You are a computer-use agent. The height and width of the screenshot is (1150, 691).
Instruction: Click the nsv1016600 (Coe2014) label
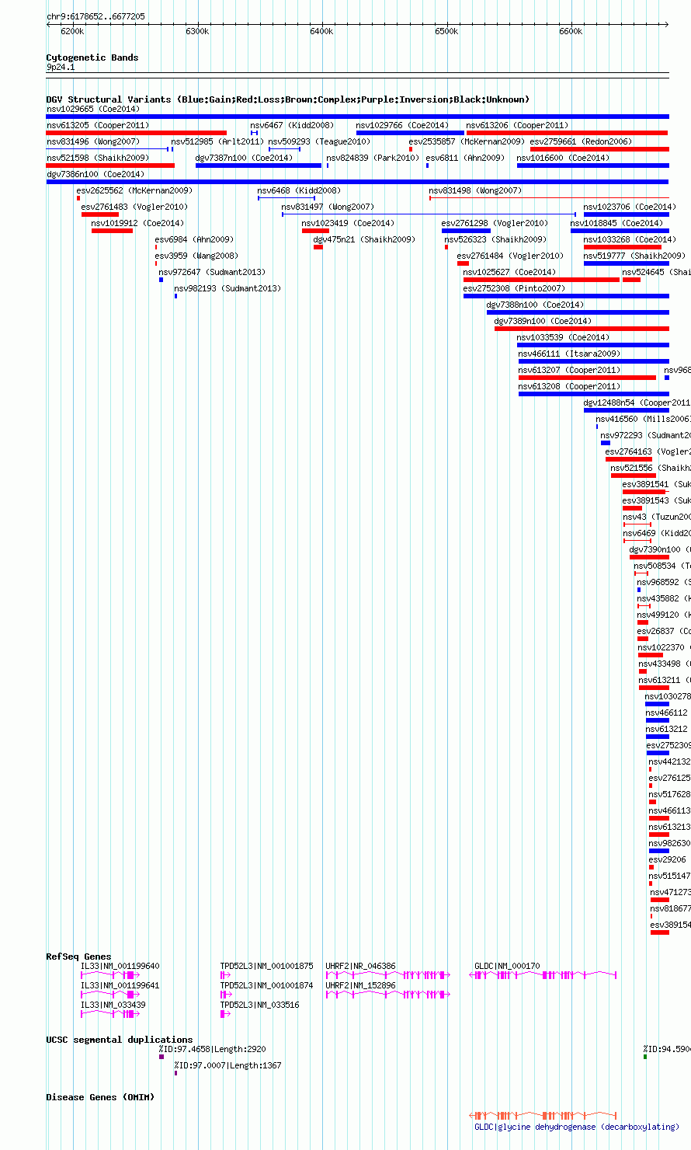point(564,158)
